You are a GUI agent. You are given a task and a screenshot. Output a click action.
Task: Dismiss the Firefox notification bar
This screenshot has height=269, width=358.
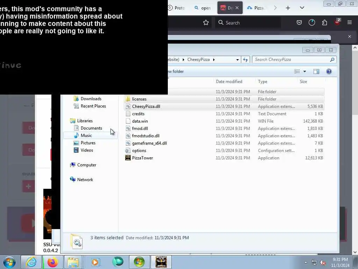coord(349,36)
